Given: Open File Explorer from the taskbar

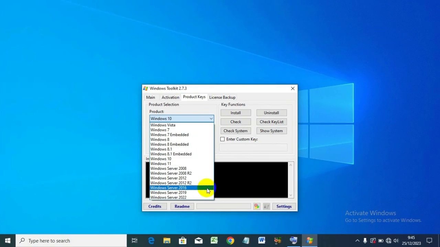Looking at the screenshot, I should (x=167, y=240).
